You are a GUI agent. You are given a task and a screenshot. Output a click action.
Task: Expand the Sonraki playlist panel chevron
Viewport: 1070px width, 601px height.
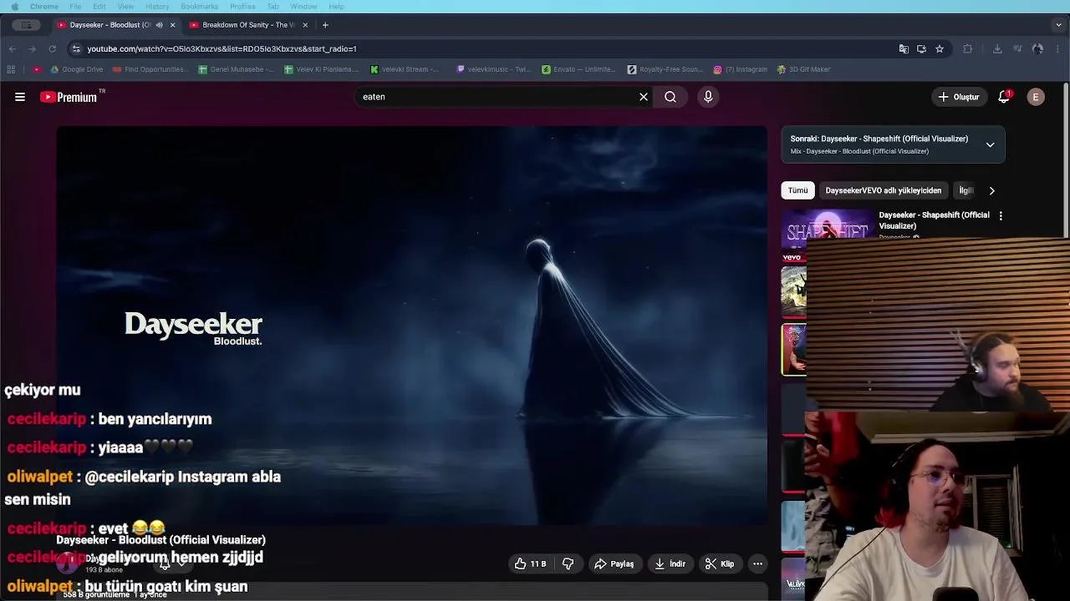coord(990,144)
